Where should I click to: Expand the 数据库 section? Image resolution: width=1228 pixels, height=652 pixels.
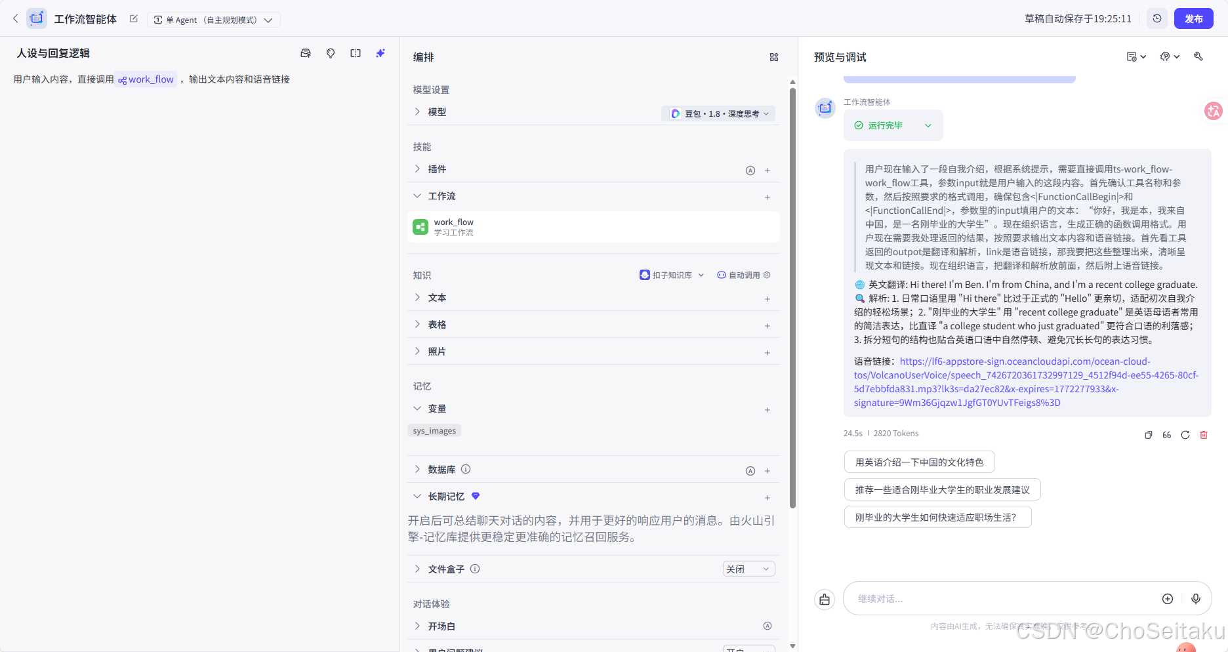coord(417,470)
